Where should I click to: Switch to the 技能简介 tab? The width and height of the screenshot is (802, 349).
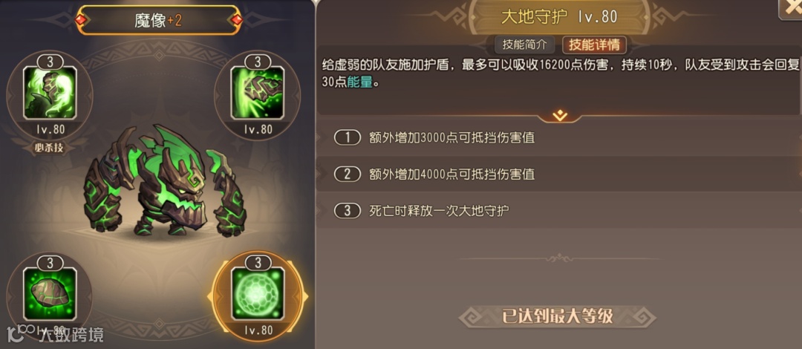524,45
